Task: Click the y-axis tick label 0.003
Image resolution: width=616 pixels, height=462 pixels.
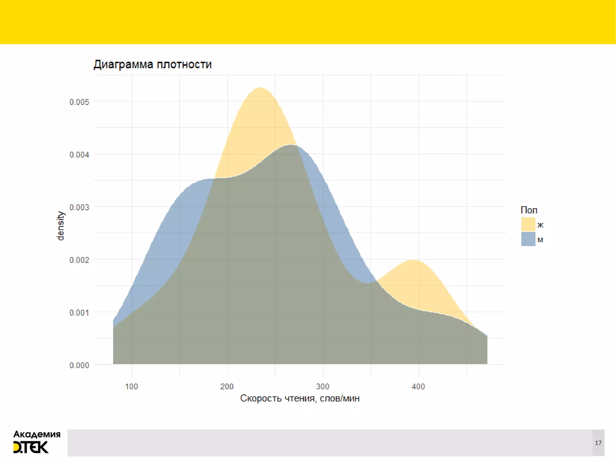Action: (x=79, y=207)
